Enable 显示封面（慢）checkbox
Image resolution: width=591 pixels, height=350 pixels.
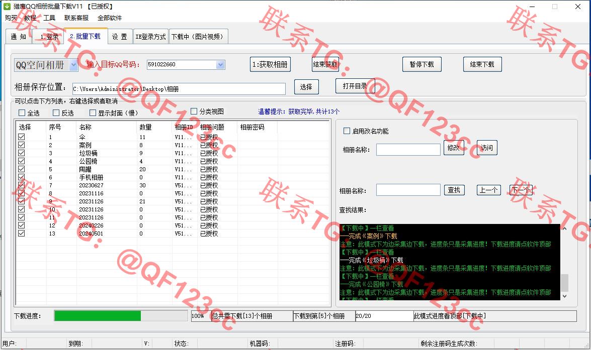click(93, 112)
